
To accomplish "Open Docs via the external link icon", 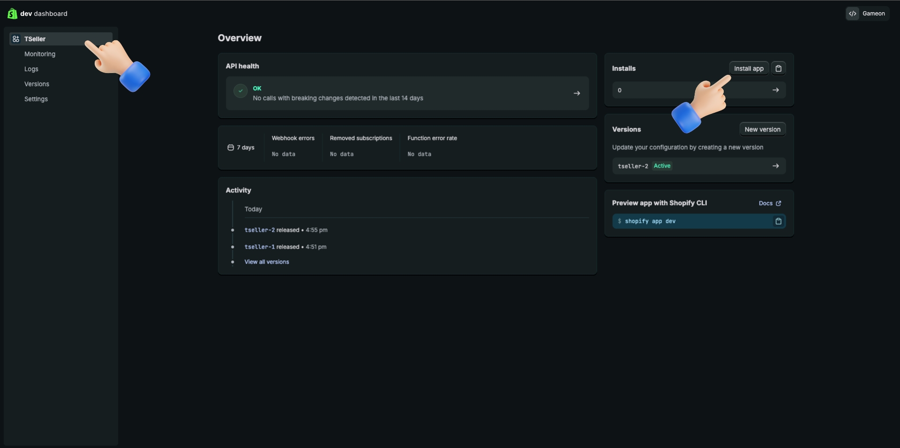I will click(x=779, y=203).
